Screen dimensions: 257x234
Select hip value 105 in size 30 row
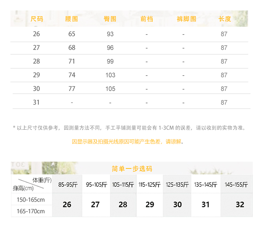[x=110, y=89]
